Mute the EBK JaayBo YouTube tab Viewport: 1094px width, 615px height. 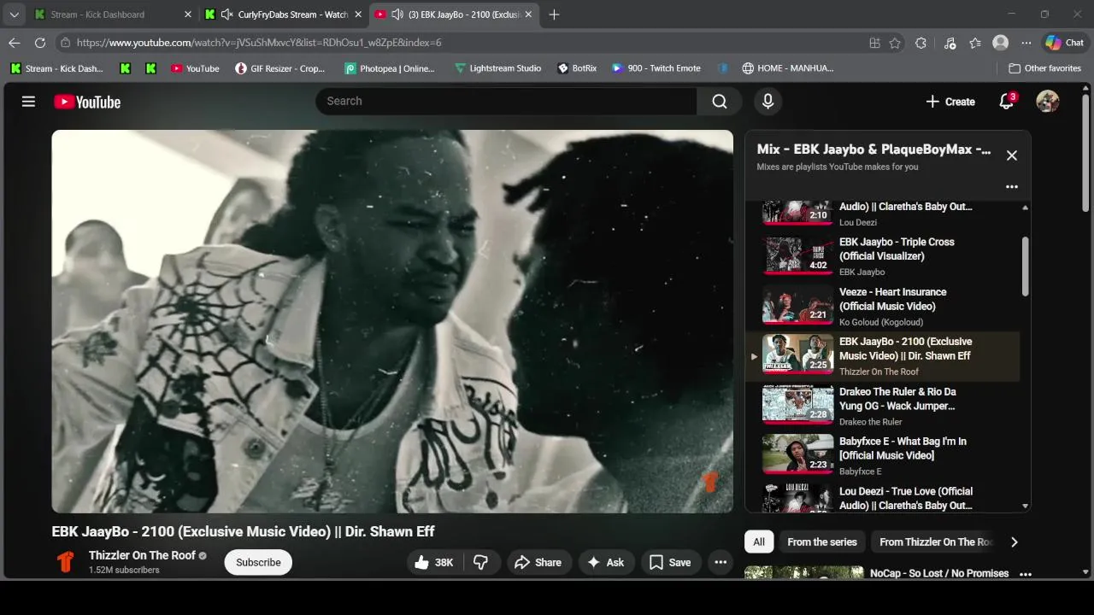point(397,15)
